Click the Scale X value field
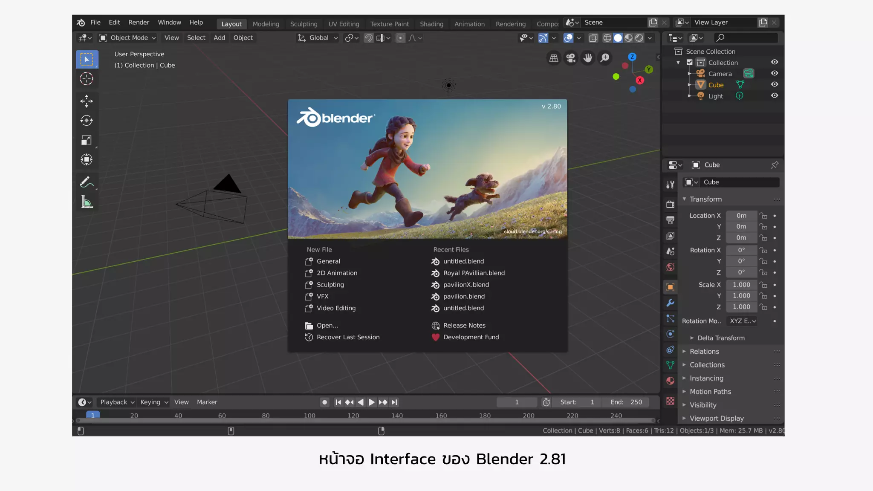 [741, 285]
